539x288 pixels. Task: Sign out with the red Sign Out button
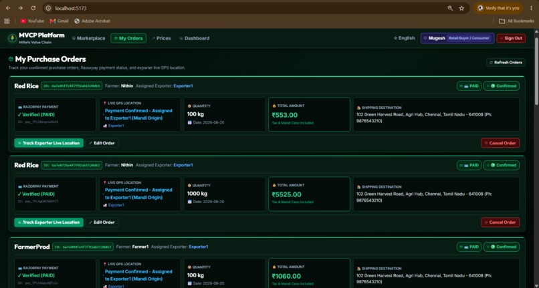tap(511, 38)
